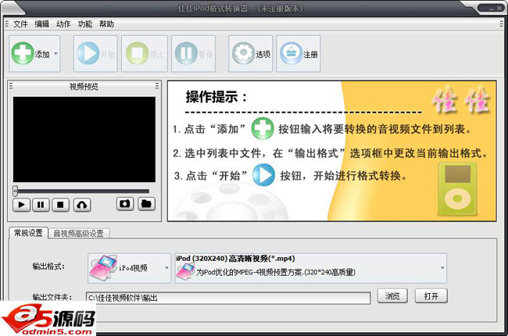Open Options (选项) gear button
Screen dimensions: 508x336
pyautogui.click(x=250, y=53)
